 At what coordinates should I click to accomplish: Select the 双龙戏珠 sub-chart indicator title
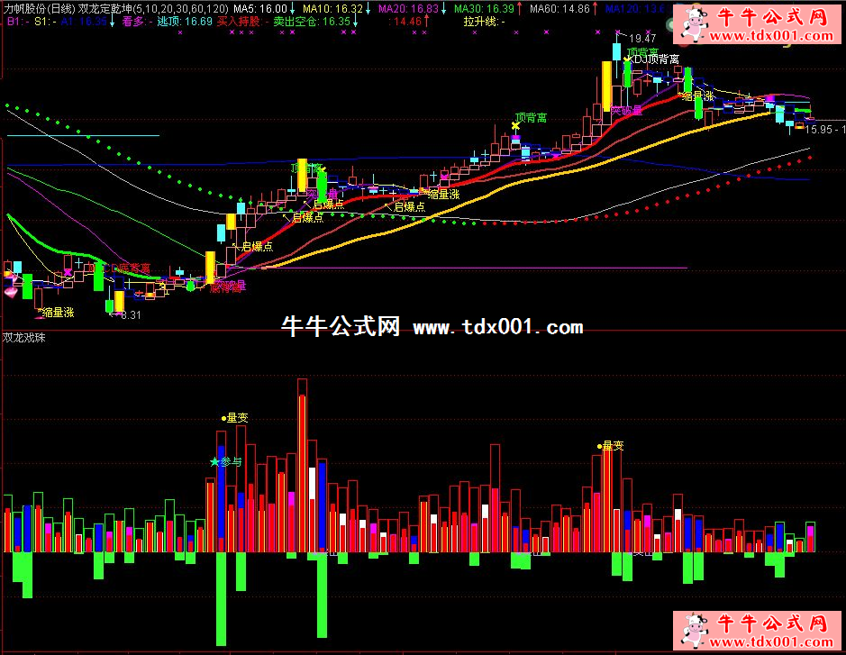24,339
